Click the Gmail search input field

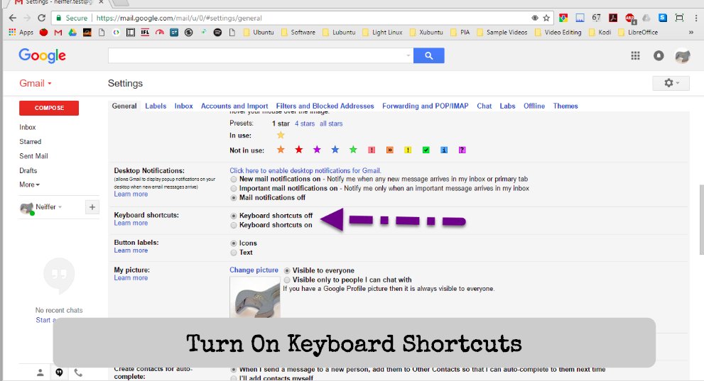pos(256,55)
